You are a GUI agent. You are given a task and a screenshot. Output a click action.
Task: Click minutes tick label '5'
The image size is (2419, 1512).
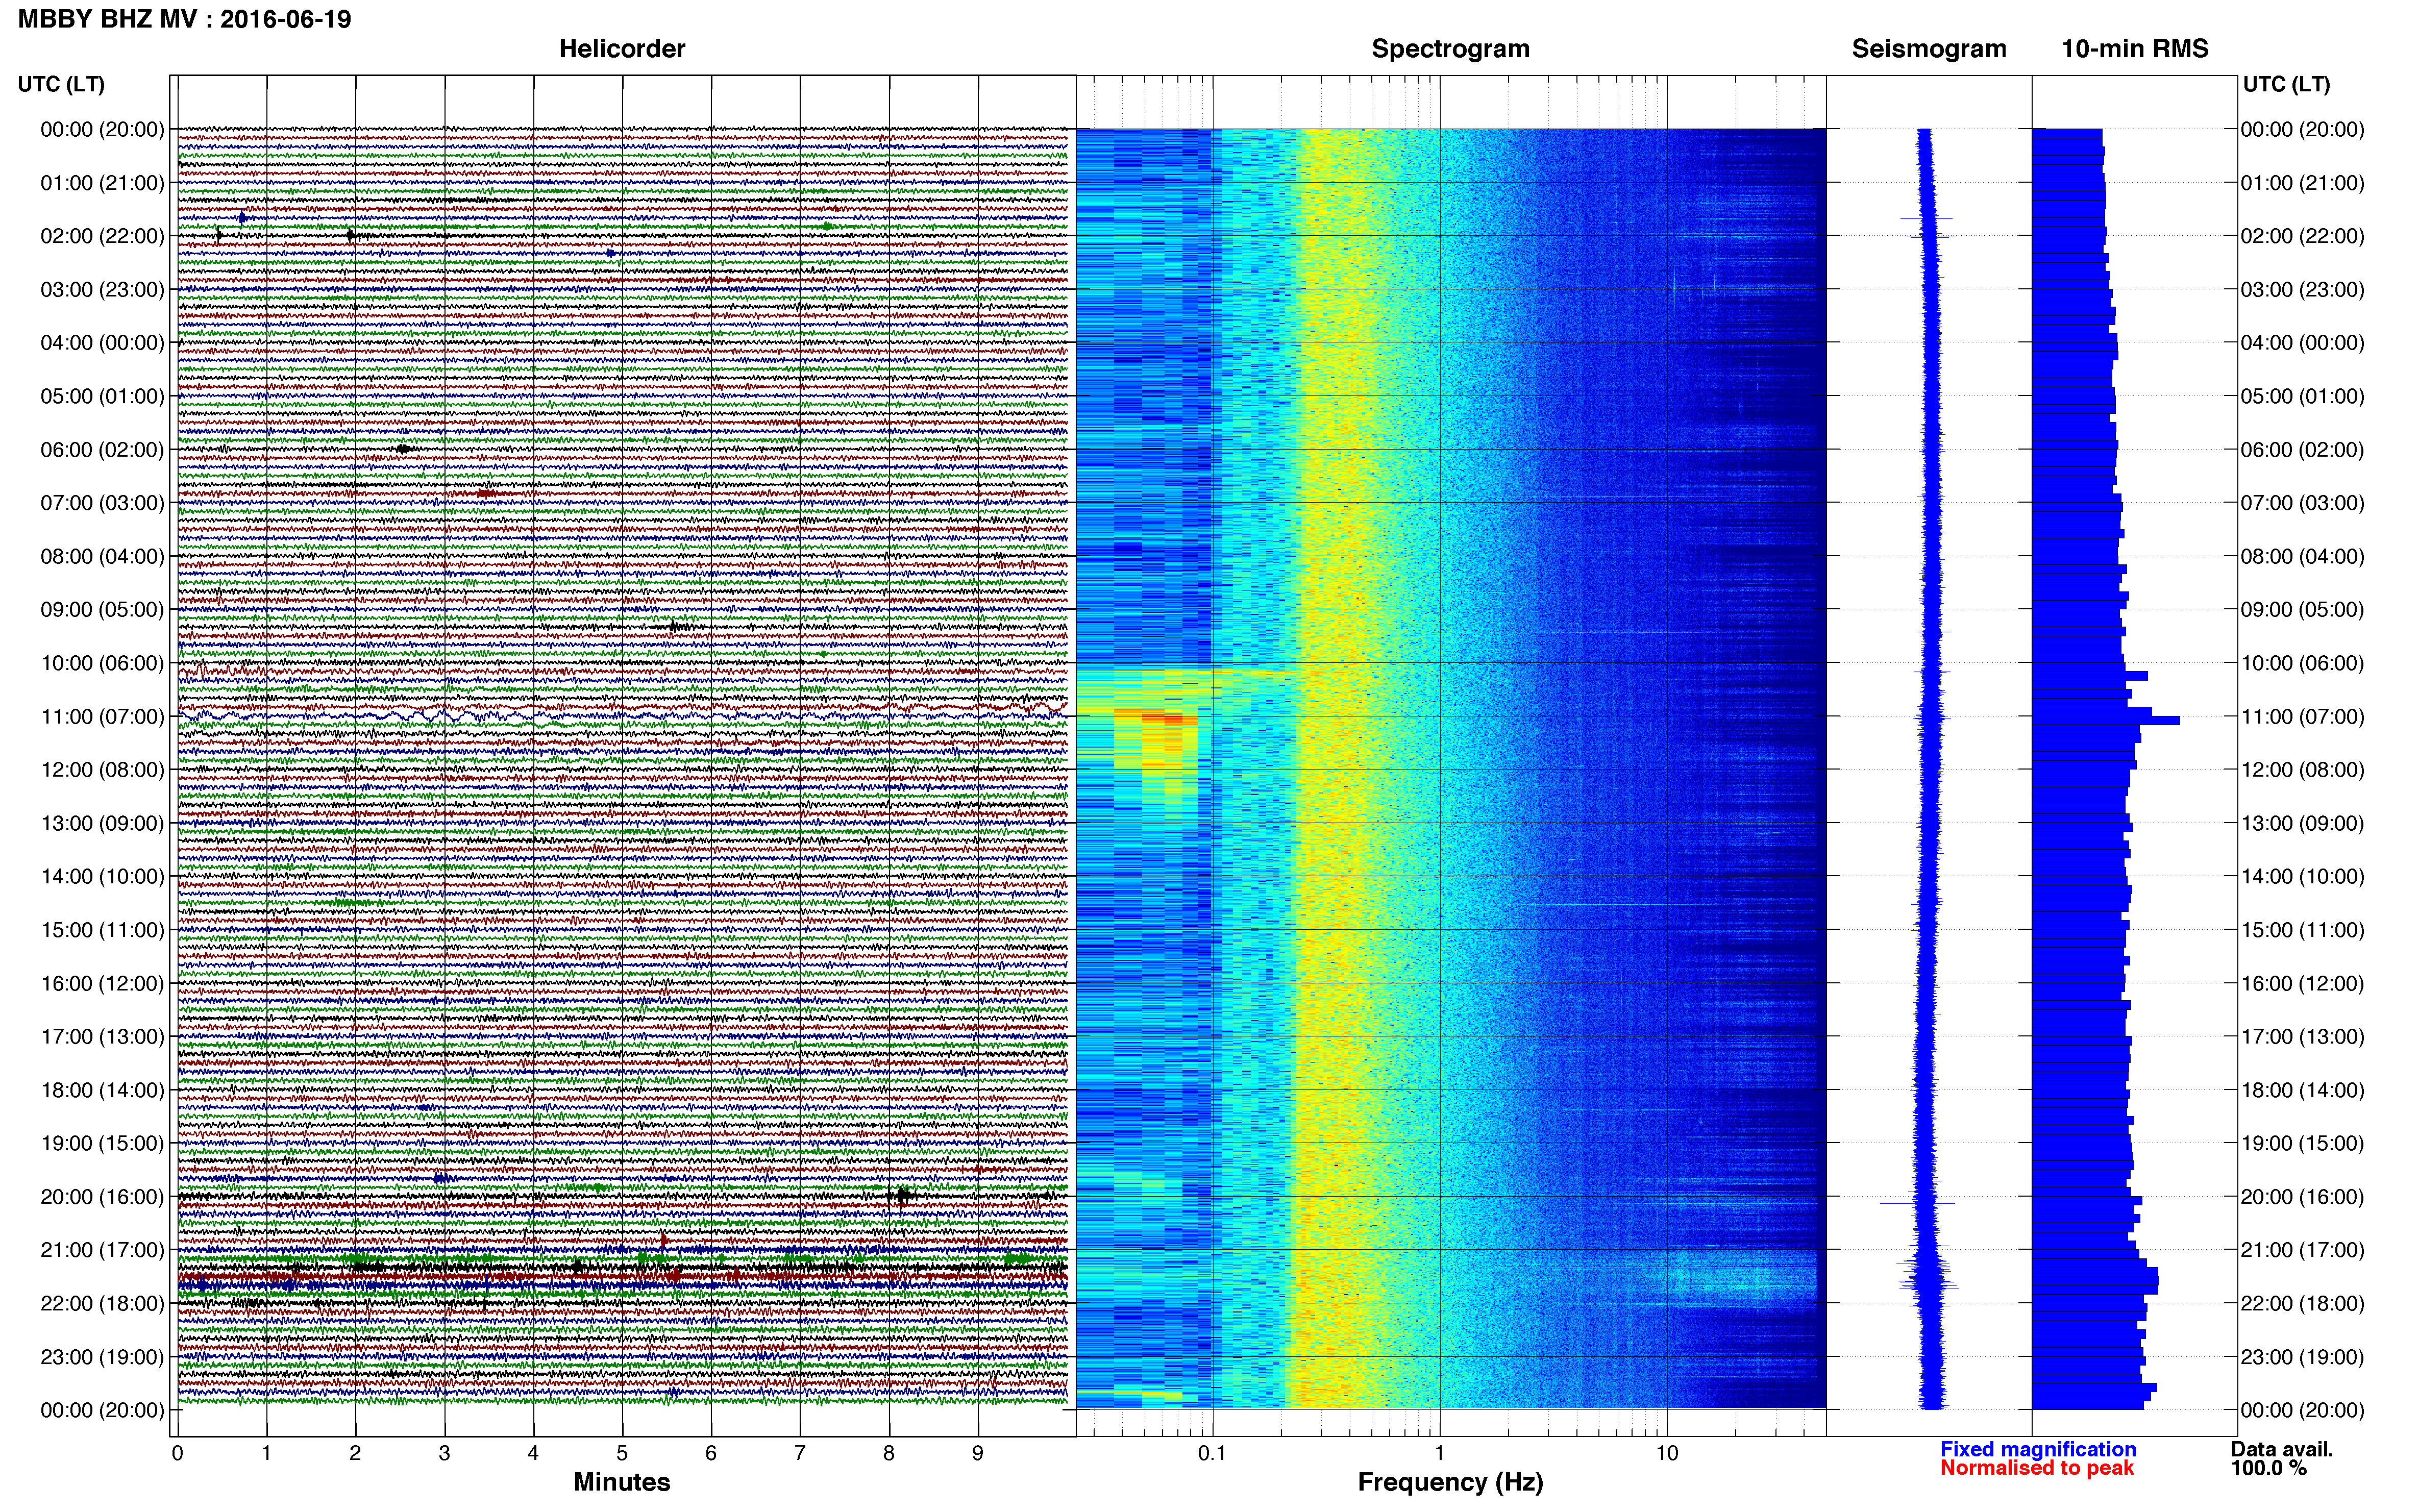coord(622,1453)
